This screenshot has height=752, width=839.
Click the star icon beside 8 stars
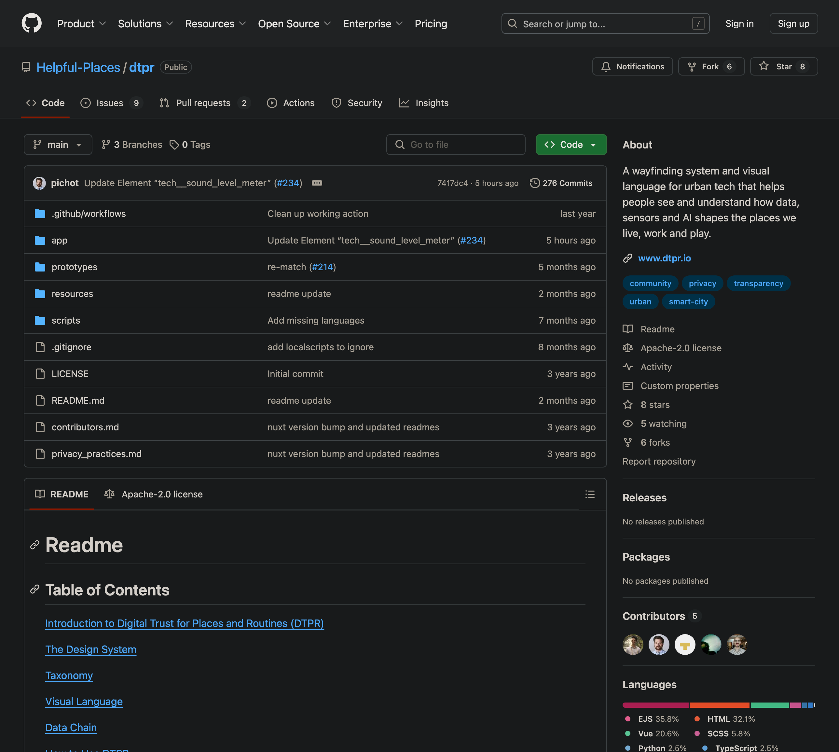[x=627, y=405]
